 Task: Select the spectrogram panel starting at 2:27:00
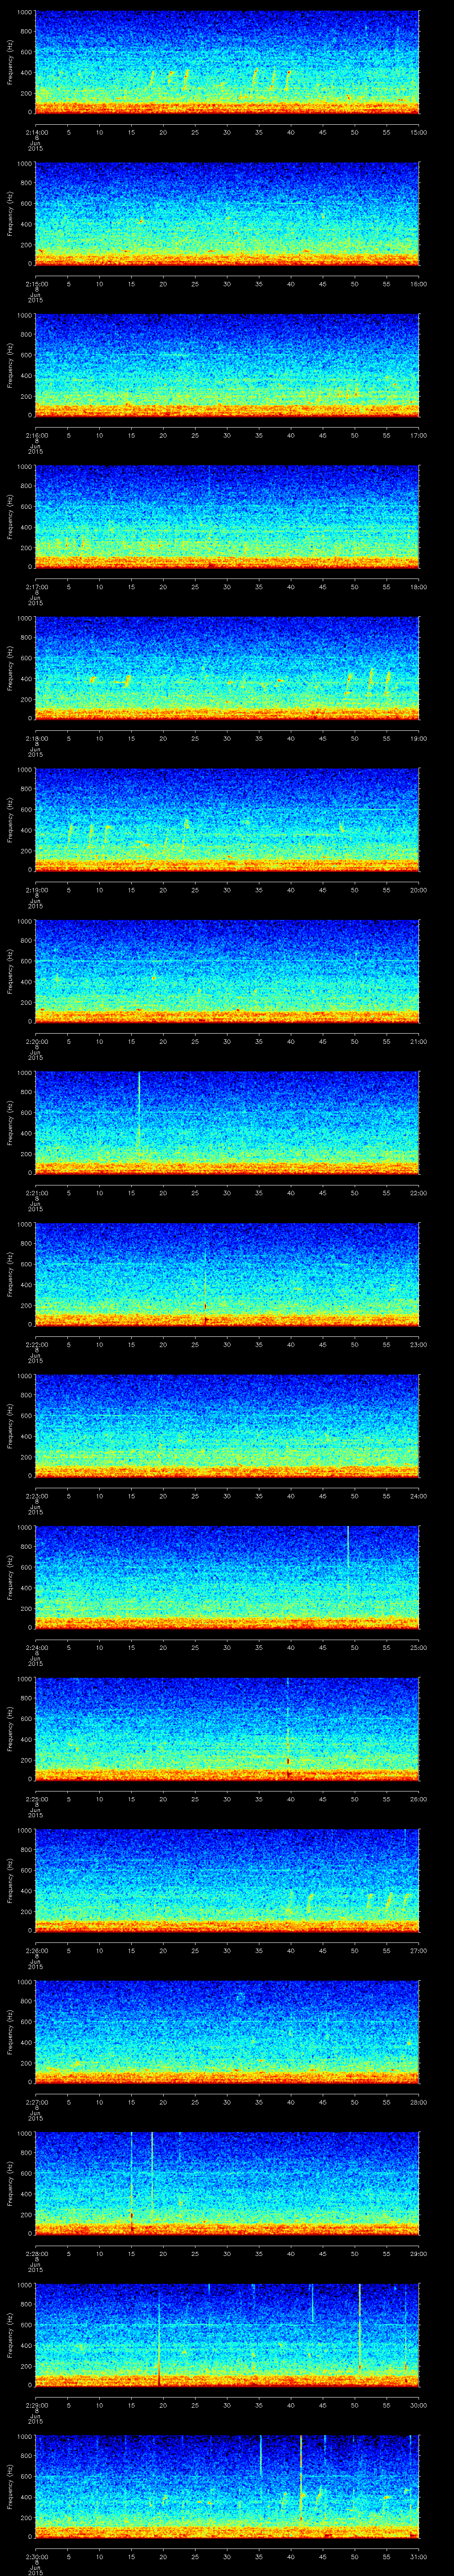(x=227, y=2032)
